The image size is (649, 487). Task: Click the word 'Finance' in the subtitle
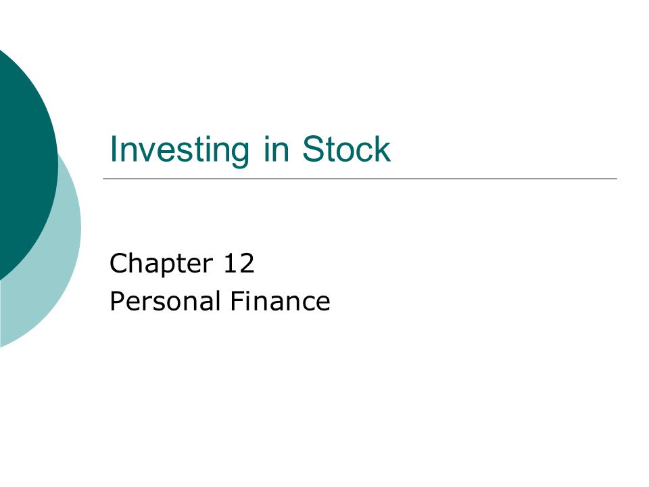(x=280, y=300)
